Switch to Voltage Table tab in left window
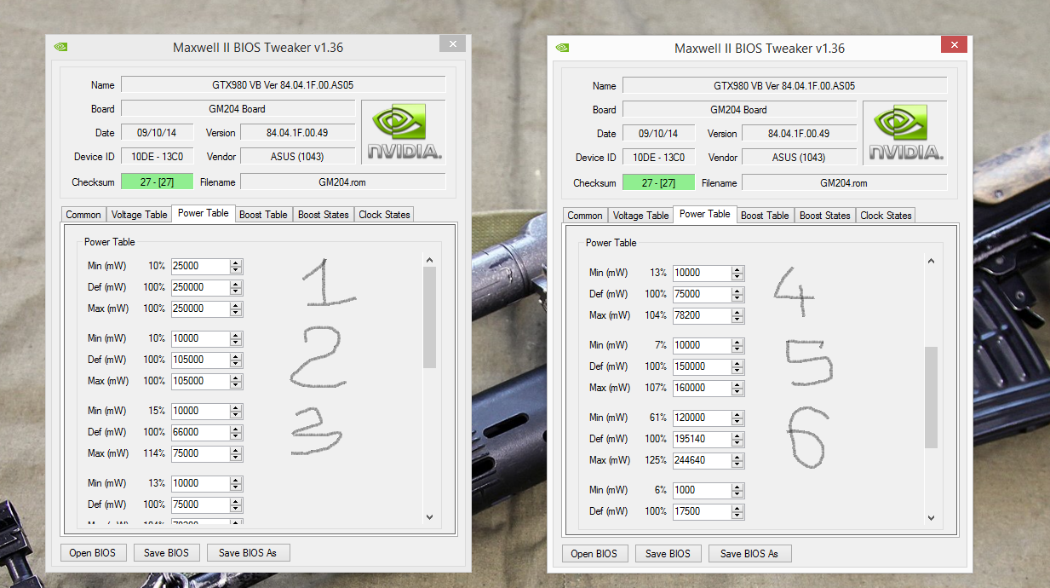 coord(140,215)
